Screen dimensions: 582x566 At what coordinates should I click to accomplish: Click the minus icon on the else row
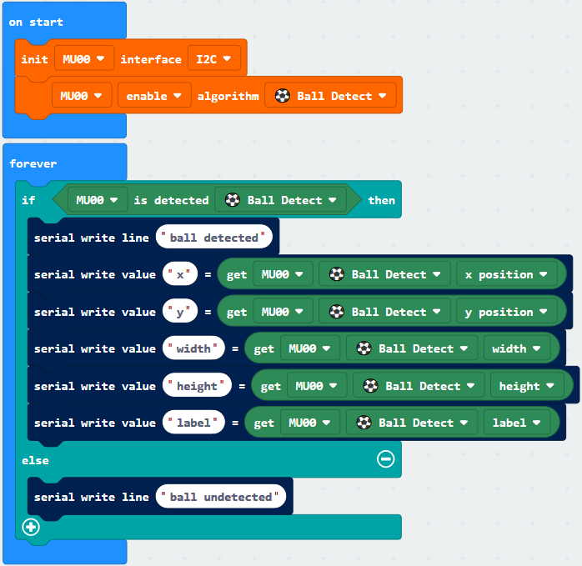click(386, 459)
